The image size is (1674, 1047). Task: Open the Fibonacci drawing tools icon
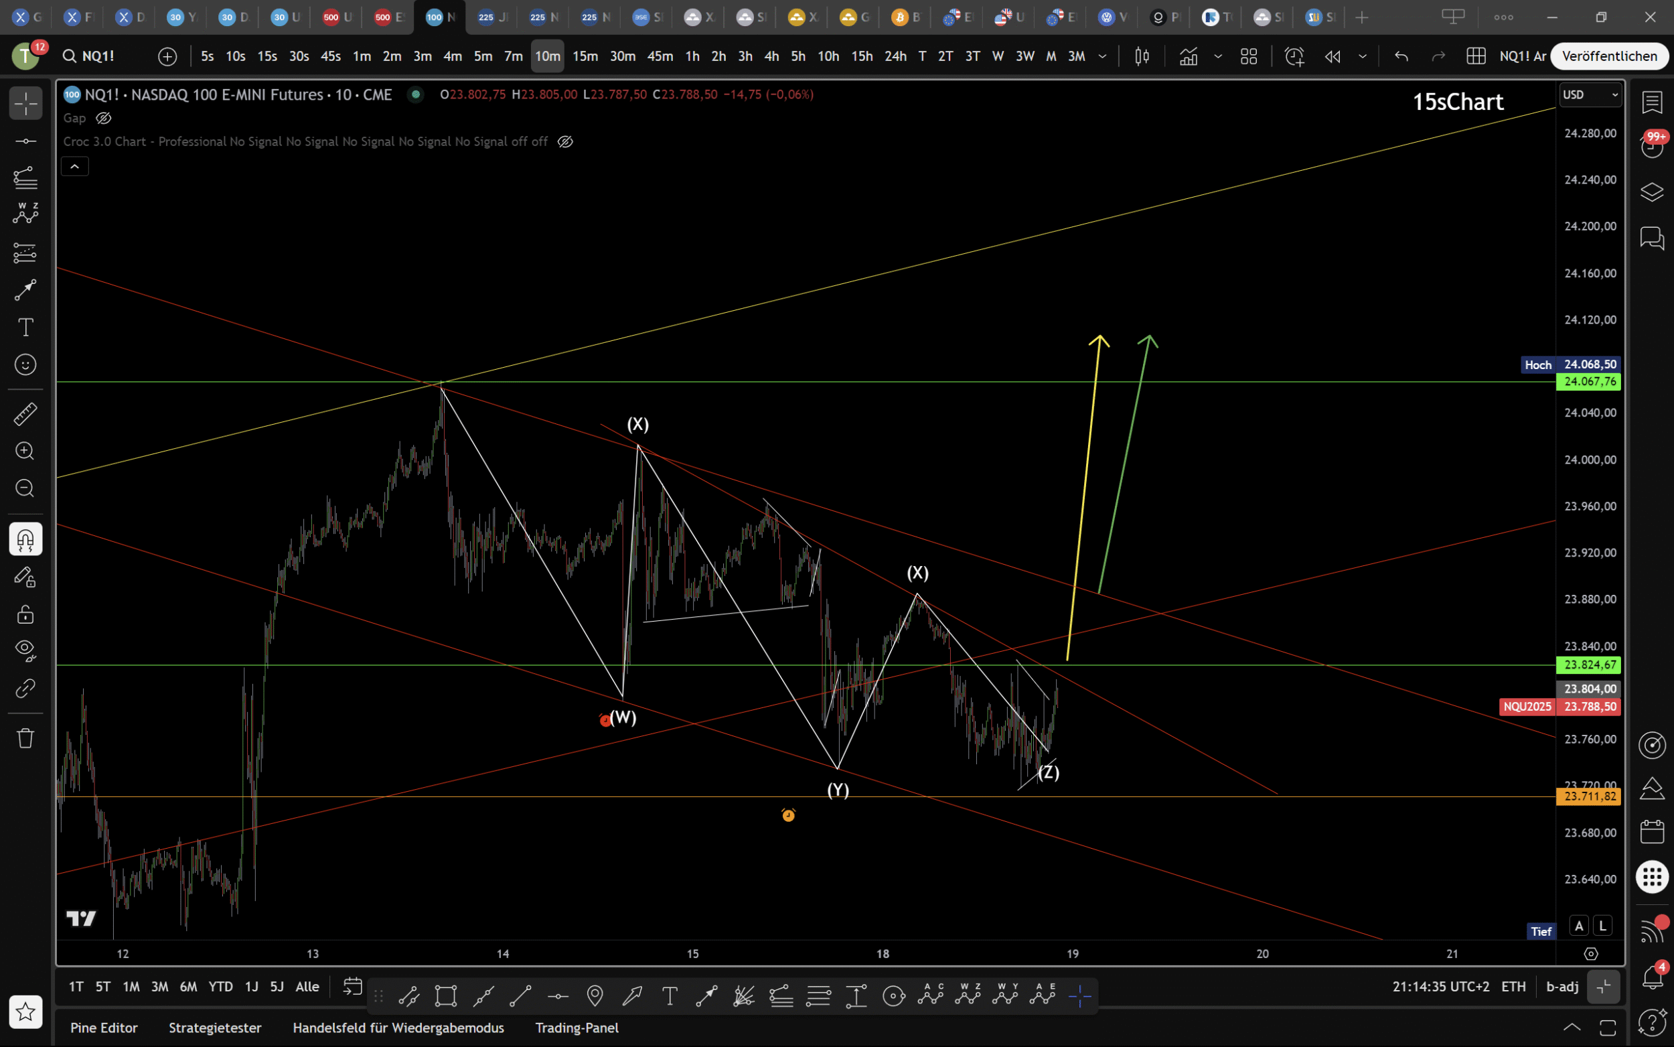coord(25,178)
